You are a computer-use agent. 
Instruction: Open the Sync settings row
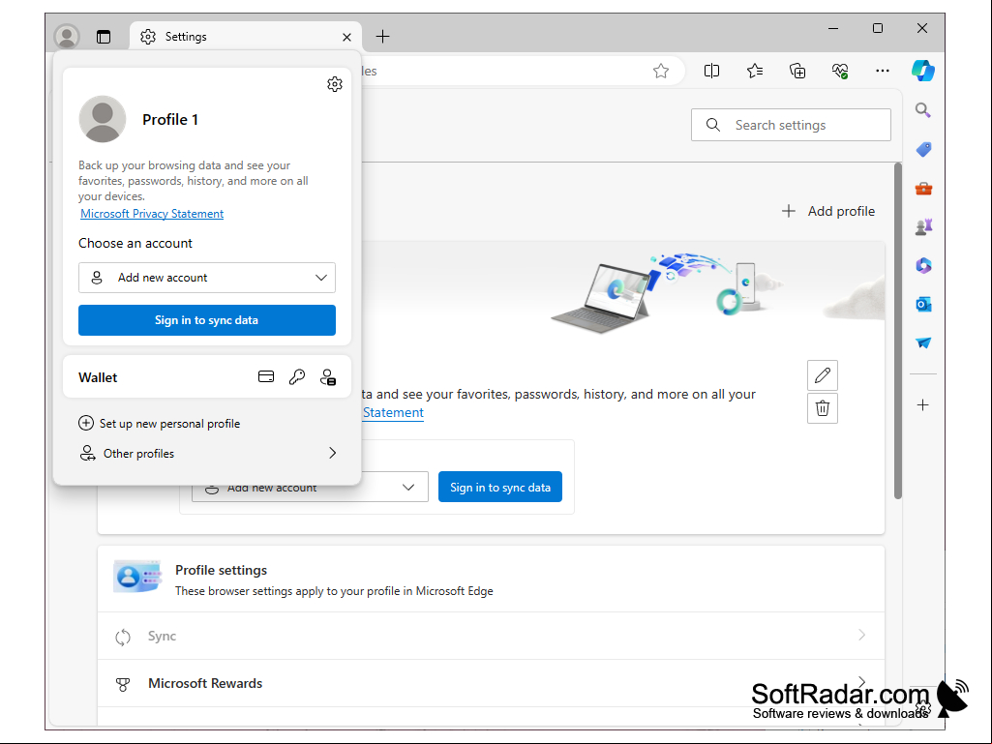(491, 636)
